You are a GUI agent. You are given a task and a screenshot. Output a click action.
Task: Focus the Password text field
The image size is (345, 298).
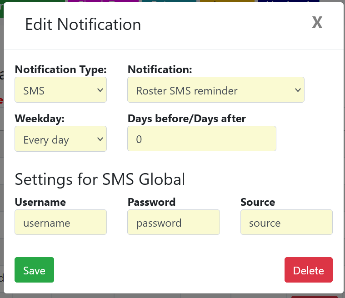click(x=174, y=223)
